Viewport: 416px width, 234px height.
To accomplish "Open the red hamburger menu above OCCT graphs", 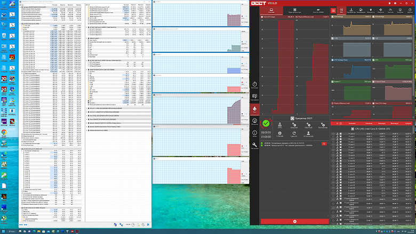I will point(333,11).
